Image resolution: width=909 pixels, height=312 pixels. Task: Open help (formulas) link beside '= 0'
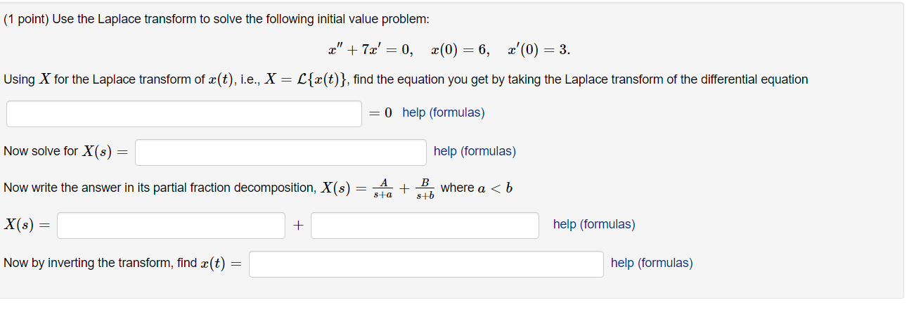tap(443, 112)
